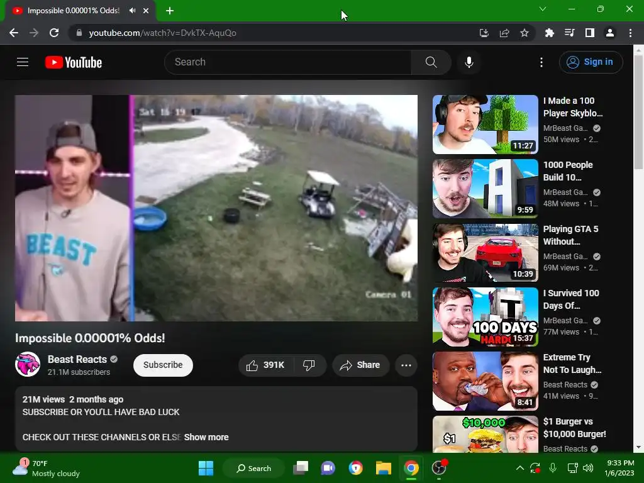Subscribe to Beast Reacts
Image resolution: width=644 pixels, height=483 pixels.
[163, 365]
